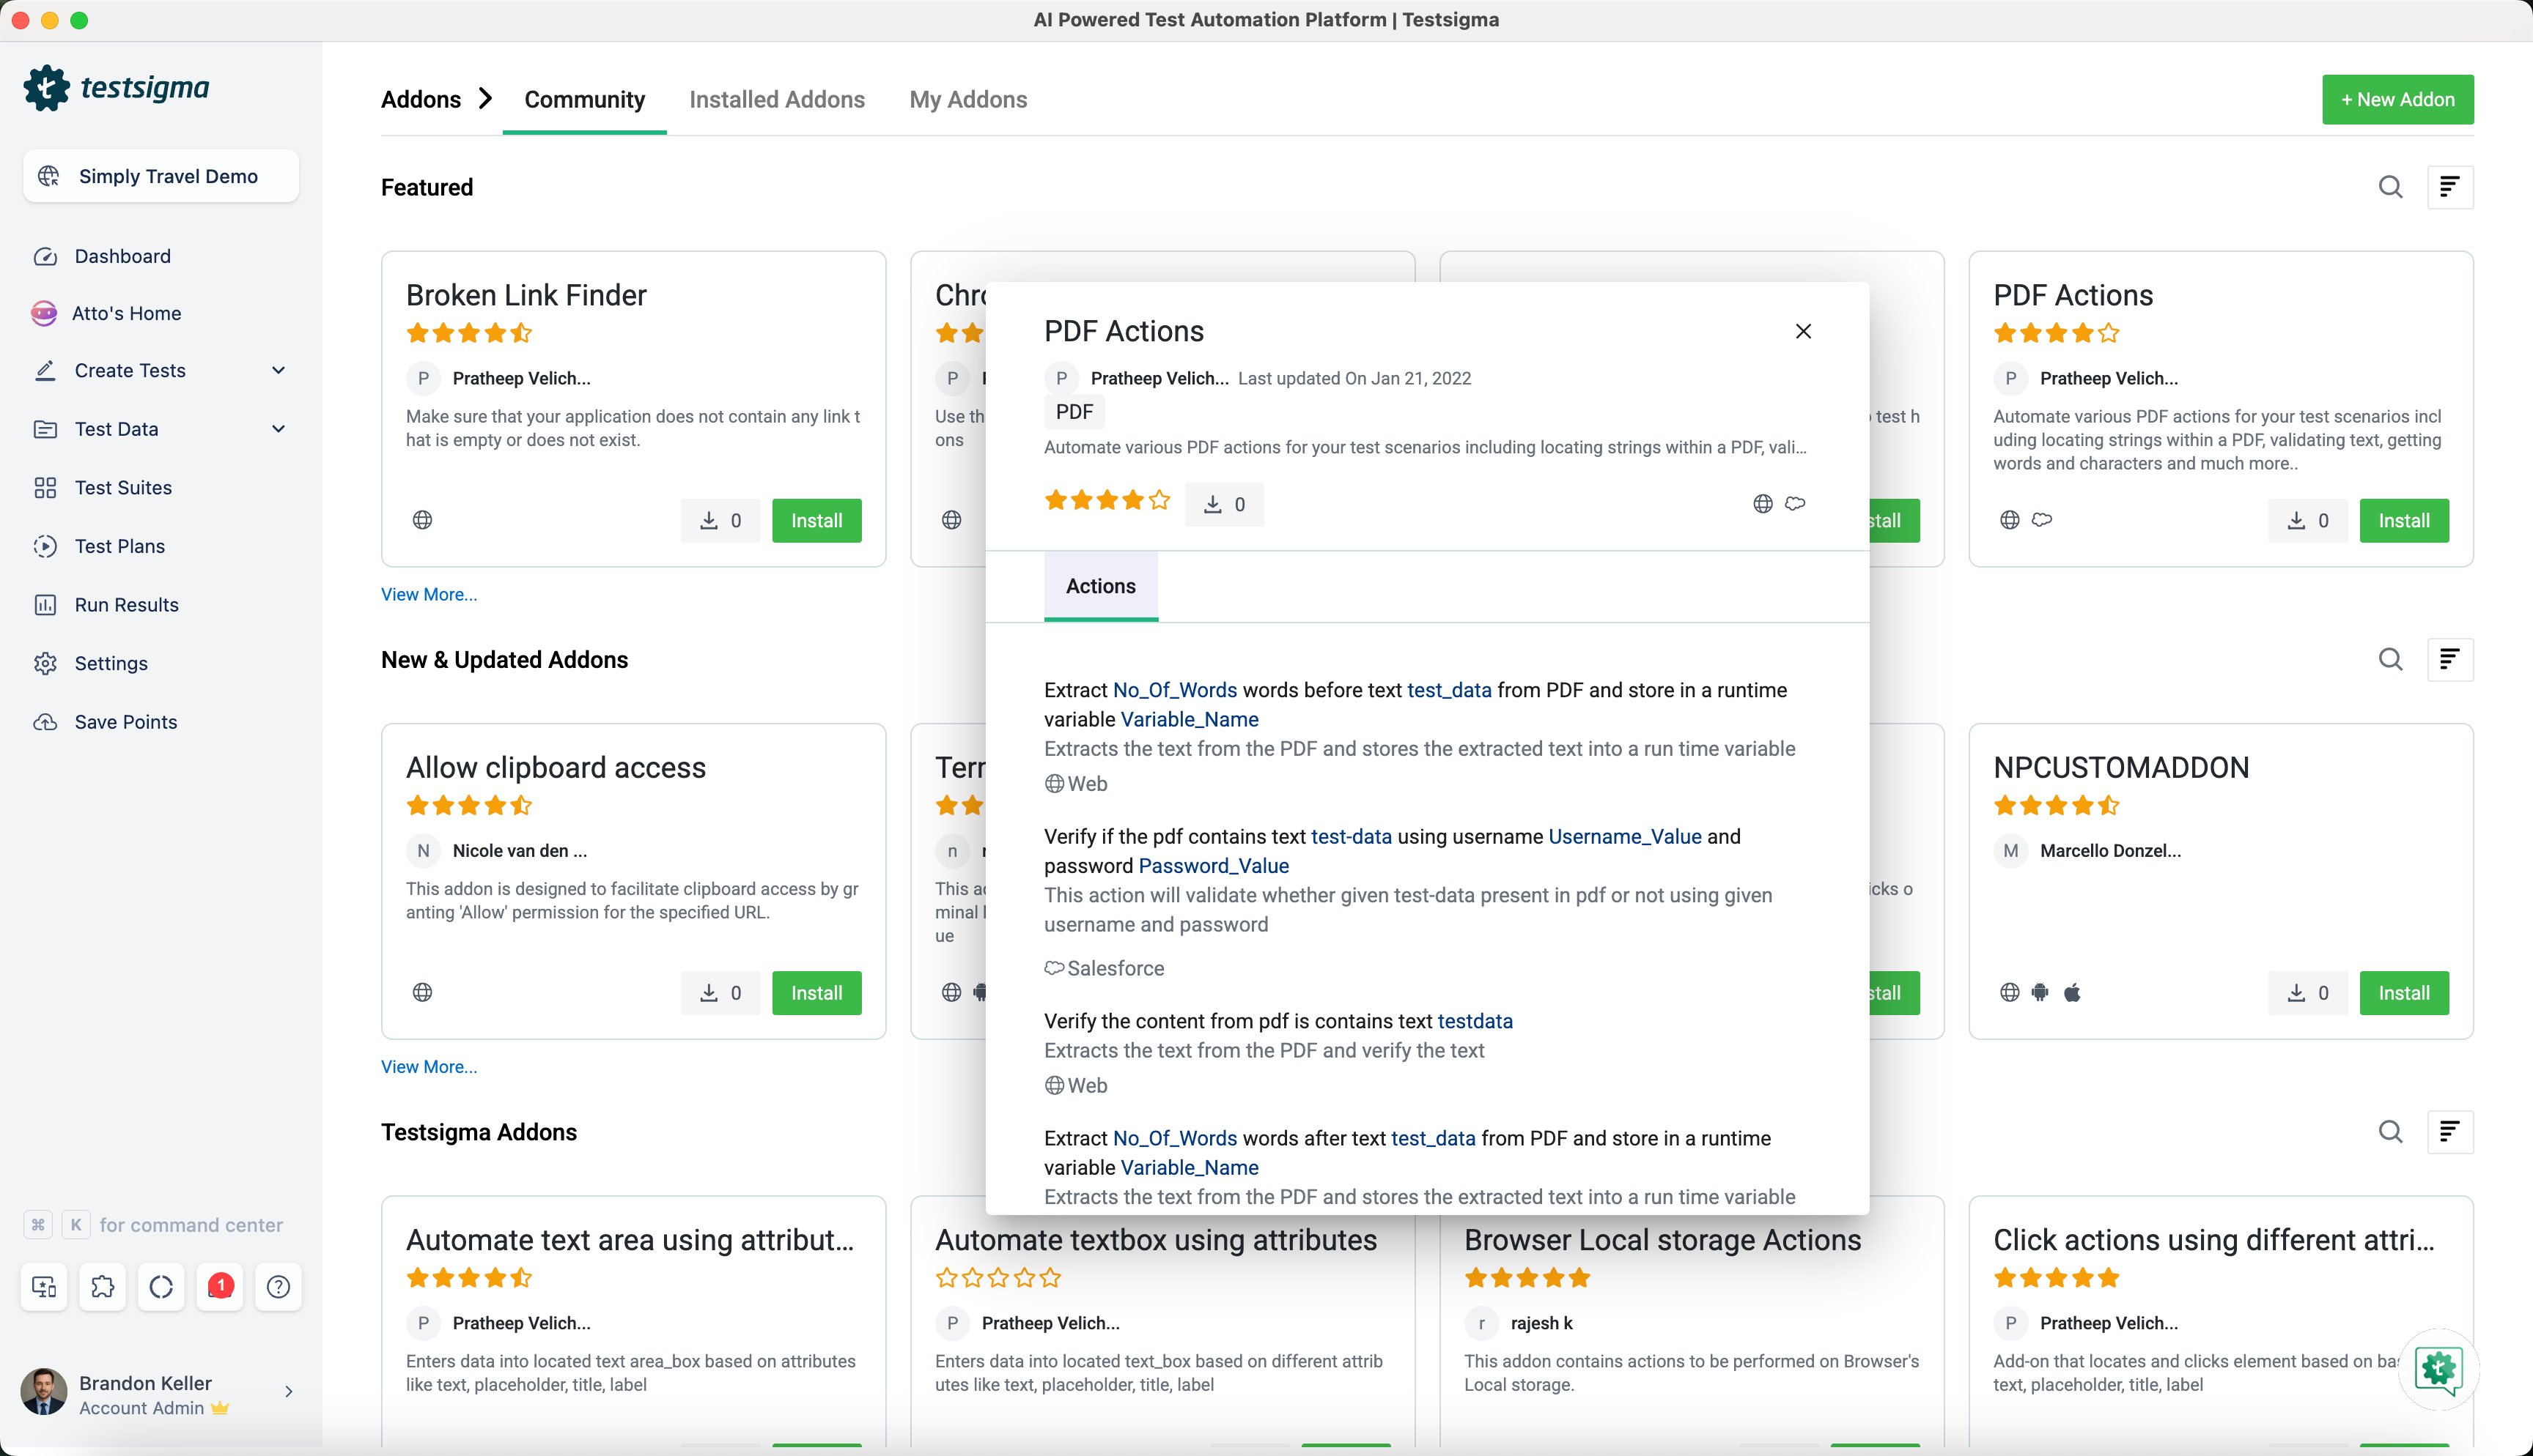Expand the Test Data menu
Image resolution: width=2533 pixels, height=1456 pixels.
coord(278,429)
